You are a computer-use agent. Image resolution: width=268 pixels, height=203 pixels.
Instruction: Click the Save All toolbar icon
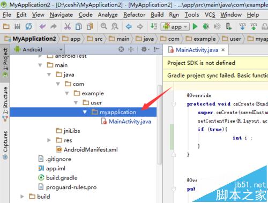pyautogui.click(x=17, y=27)
